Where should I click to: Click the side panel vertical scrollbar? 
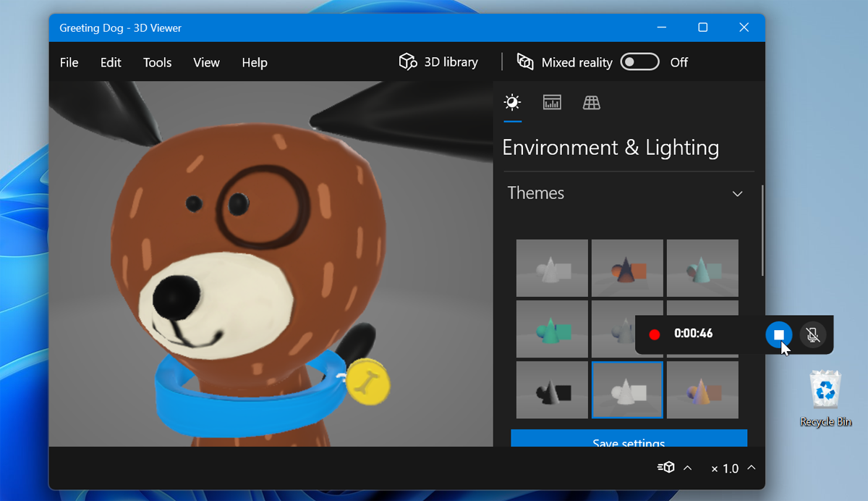point(762,232)
